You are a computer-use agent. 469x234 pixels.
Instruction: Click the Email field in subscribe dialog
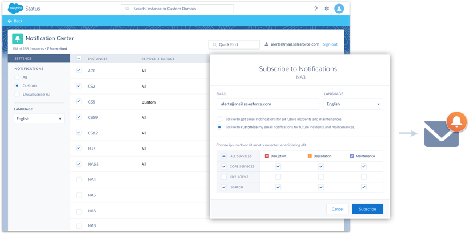click(x=268, y=104)
